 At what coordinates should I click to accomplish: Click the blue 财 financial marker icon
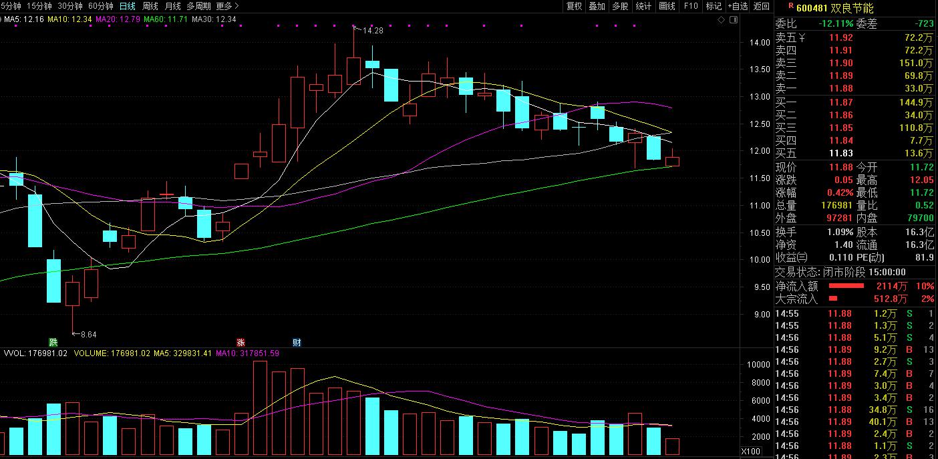pos(297,343)
